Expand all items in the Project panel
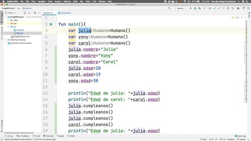This screenshot has width=251, height=141. 29,13
